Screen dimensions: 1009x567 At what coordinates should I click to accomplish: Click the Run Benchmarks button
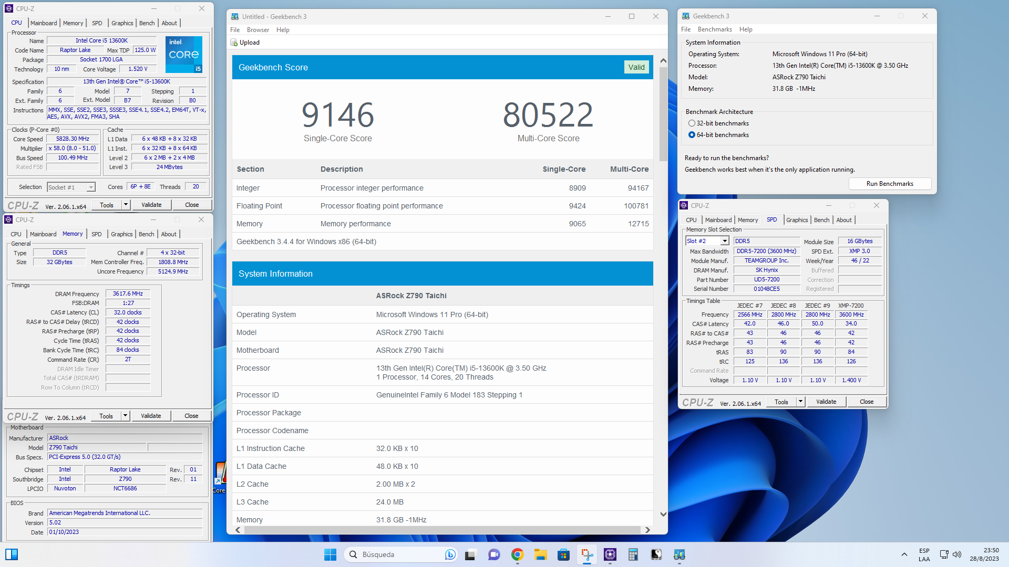[890, 184]
